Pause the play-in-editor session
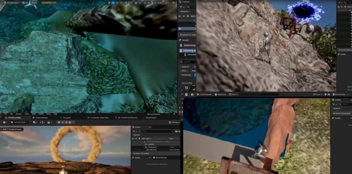This screenshot has width=352, height=174. point(59,122)
